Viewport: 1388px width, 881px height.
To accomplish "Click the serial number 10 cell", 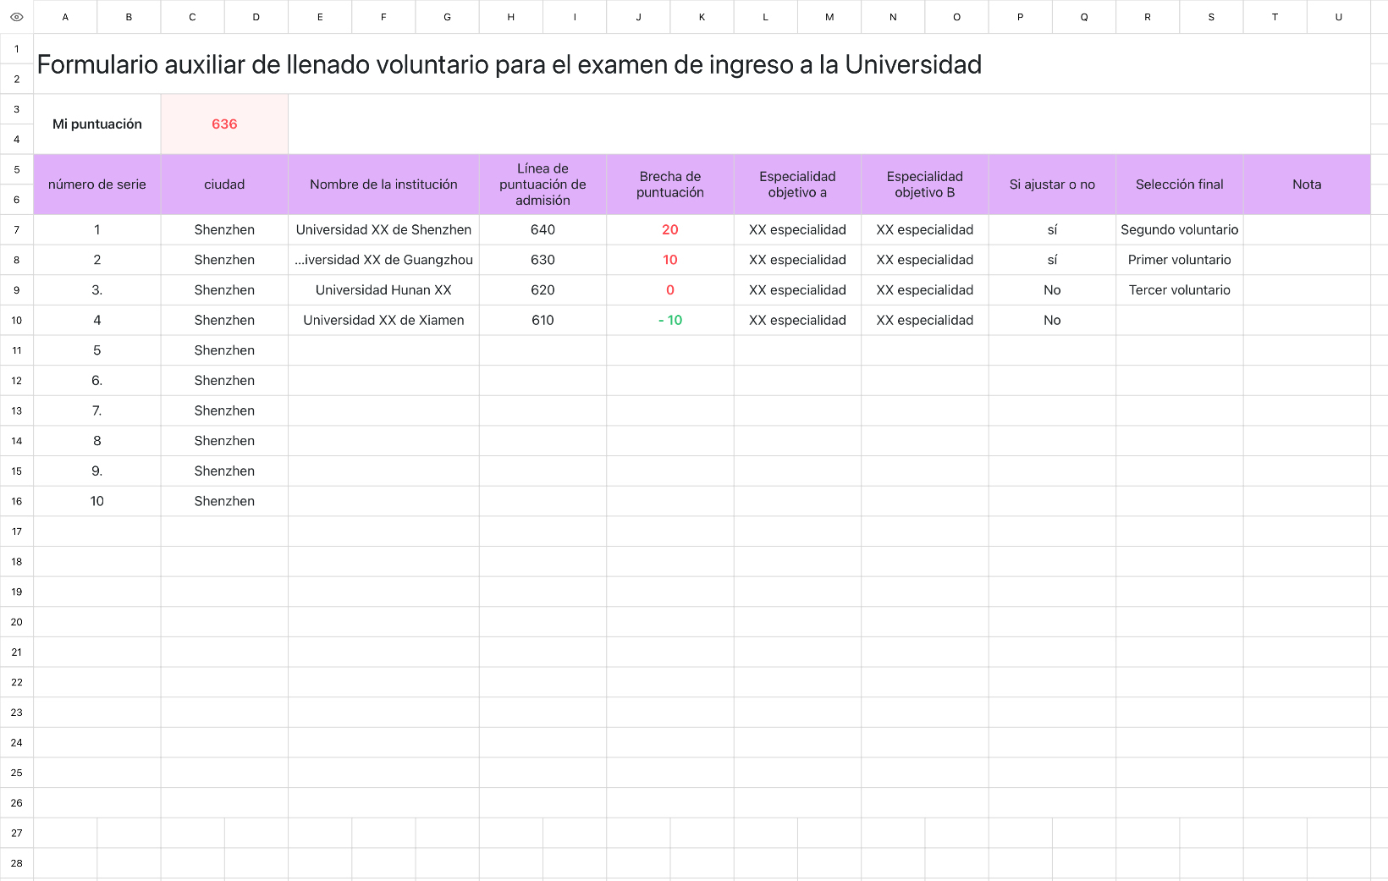I will (97, 501).
